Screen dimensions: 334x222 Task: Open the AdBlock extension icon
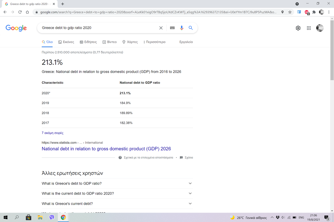pyautogui.click(x=307, y=12)
